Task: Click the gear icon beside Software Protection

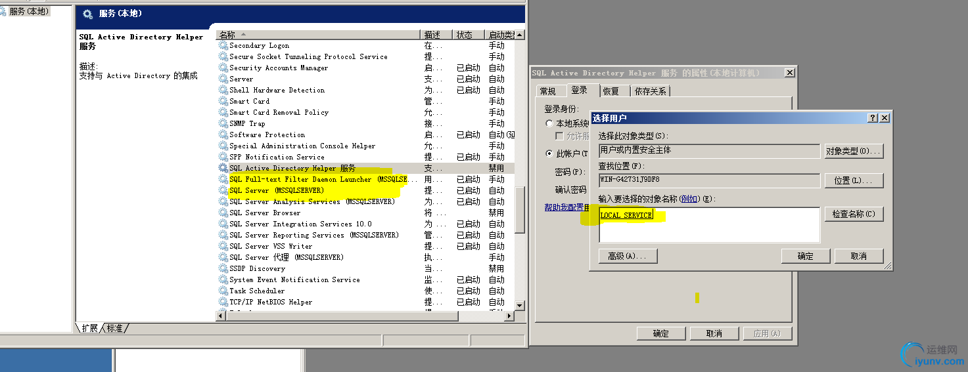Action: pos(223,135)
